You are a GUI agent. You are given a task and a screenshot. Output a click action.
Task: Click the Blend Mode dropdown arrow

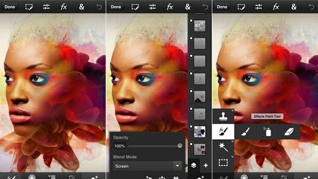[177, 166]
